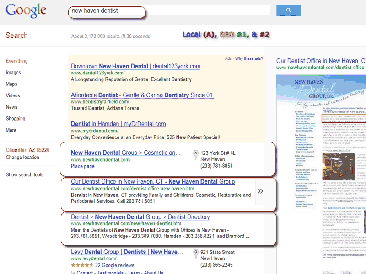Open the instant preview double-arrow
Viewport: 366px width, 274px height.
click(260, 191)
